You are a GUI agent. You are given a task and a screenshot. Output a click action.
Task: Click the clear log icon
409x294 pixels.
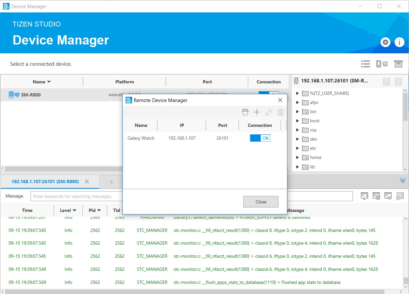376,196
